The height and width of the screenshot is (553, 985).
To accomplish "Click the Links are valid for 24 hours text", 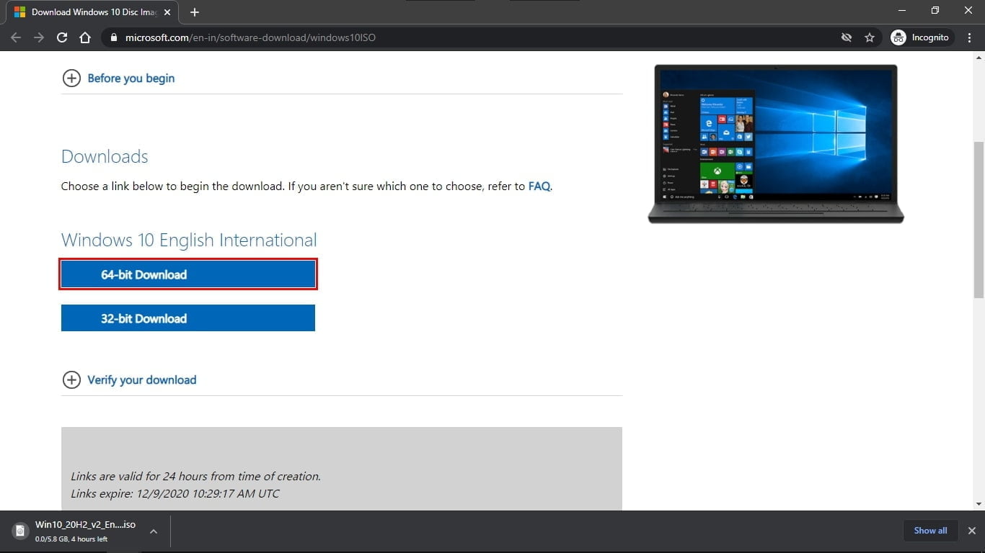I will (195, 477).
